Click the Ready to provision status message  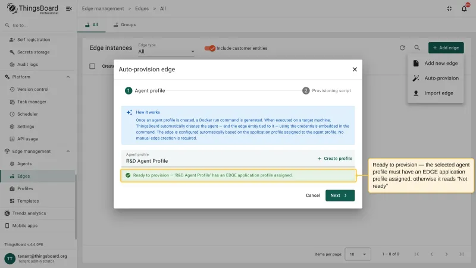click(239, 175)
